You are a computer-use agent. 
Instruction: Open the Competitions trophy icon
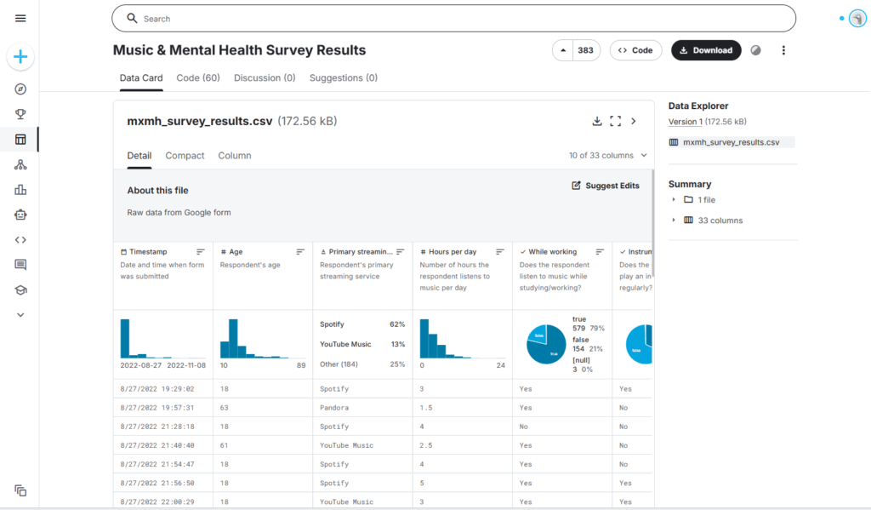[20, 114]
